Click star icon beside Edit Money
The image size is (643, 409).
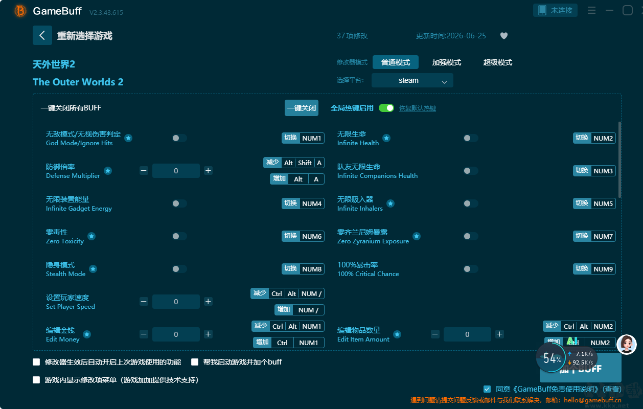click(87, 334)
